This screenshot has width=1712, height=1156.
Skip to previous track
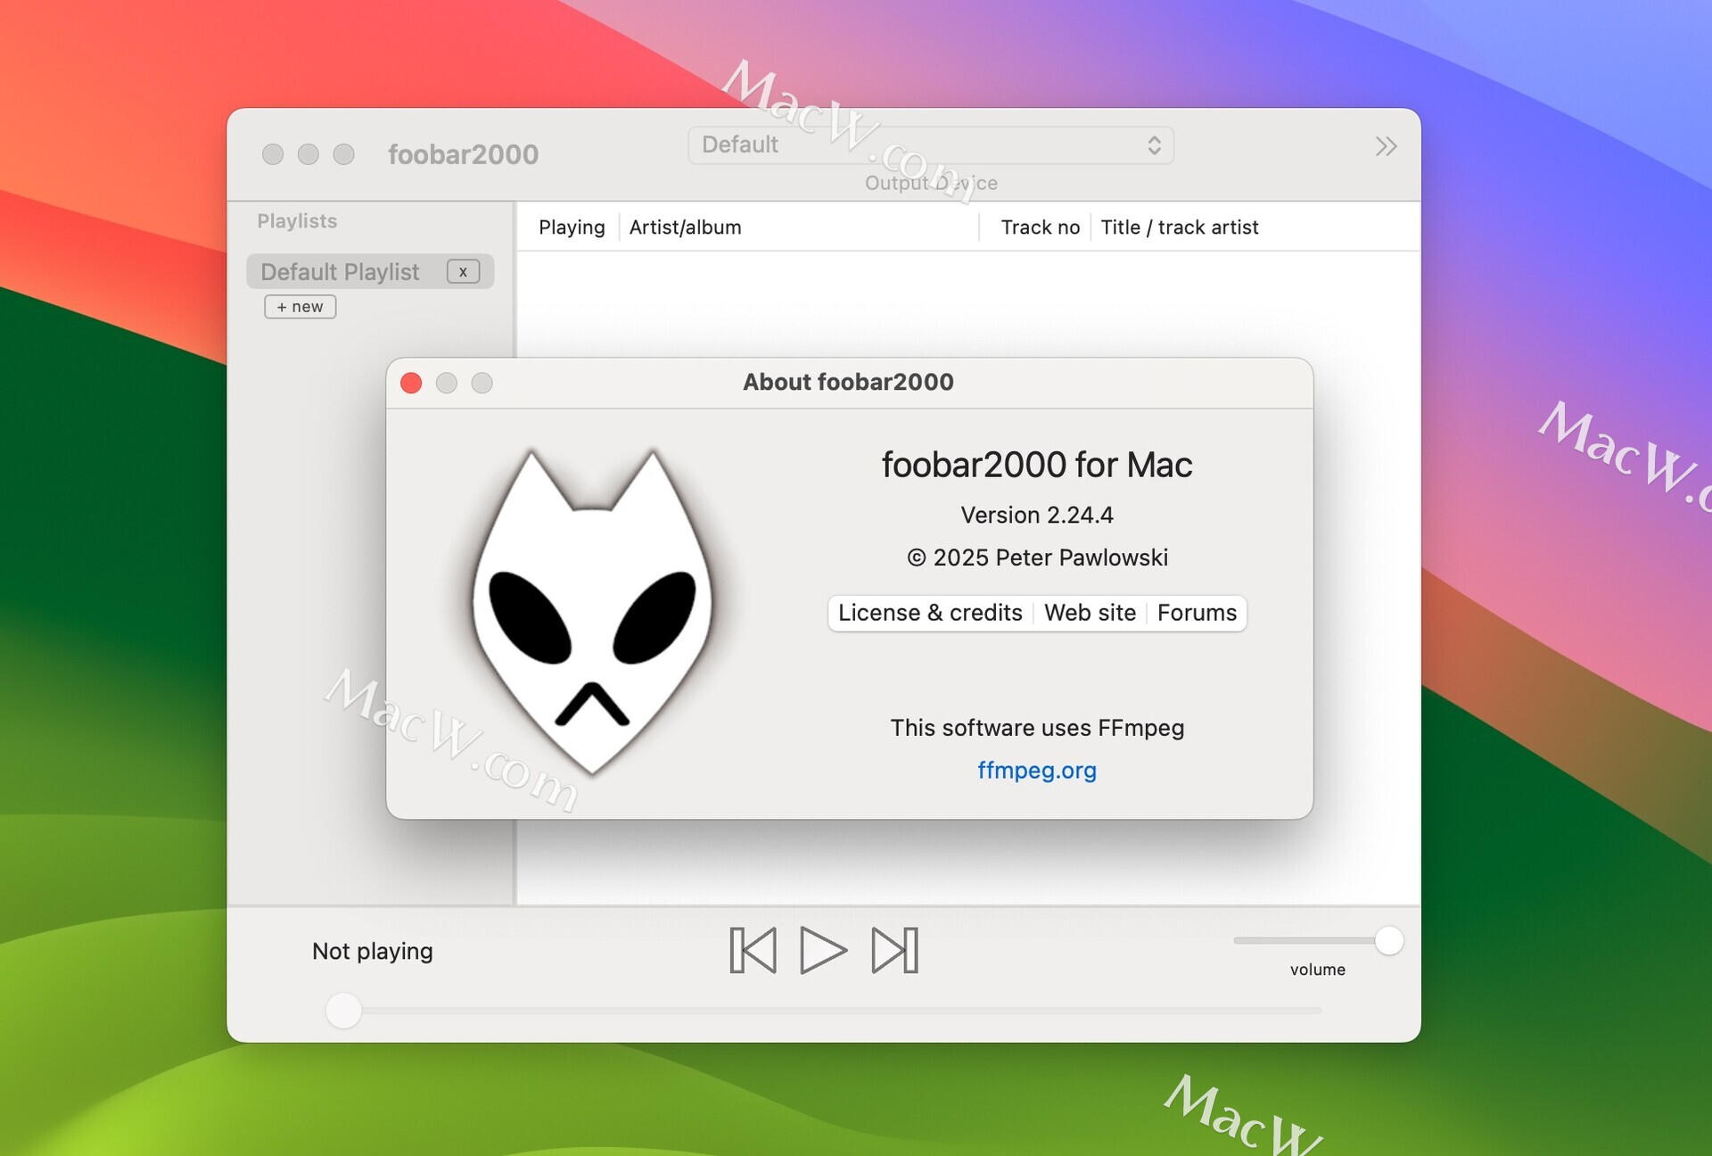coord(753,950)
